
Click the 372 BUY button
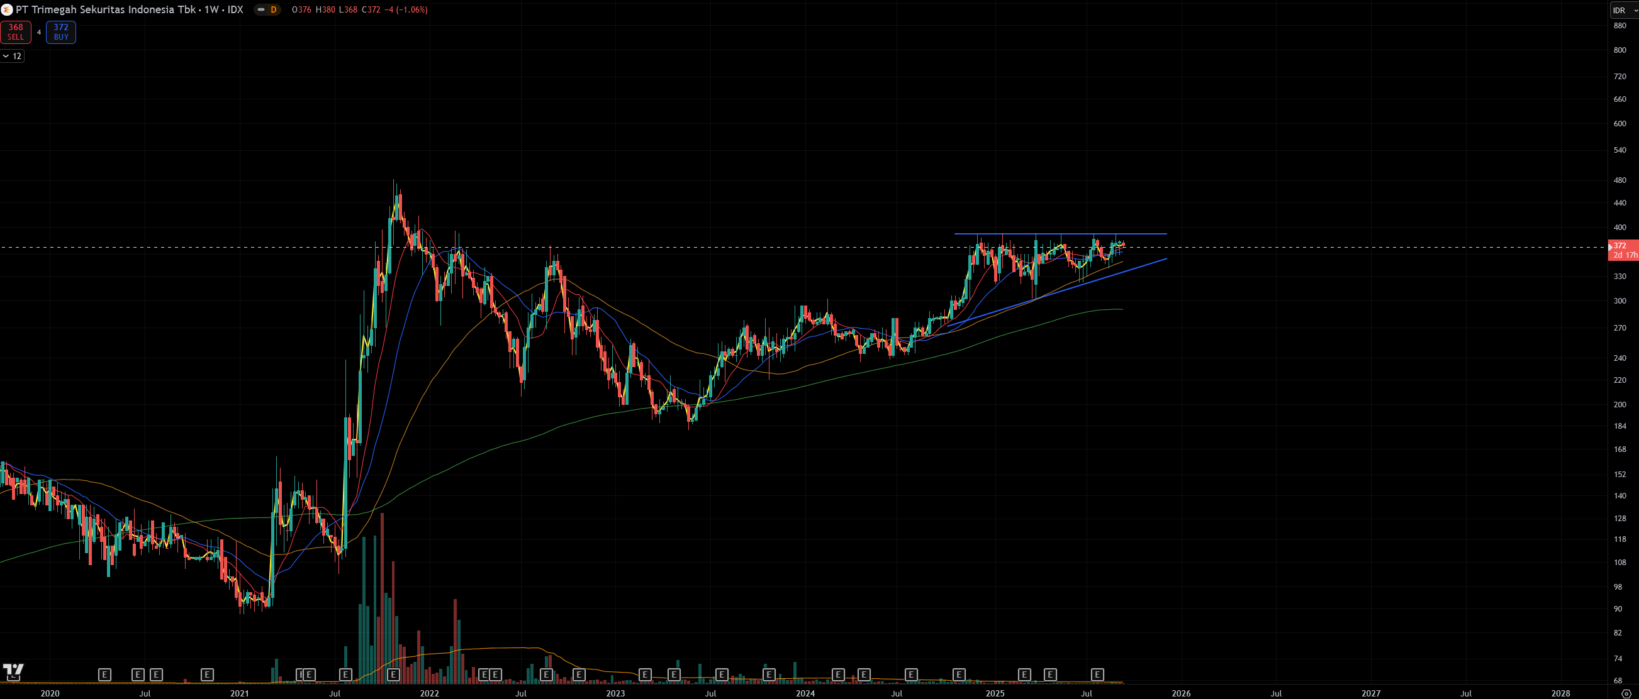61,32
